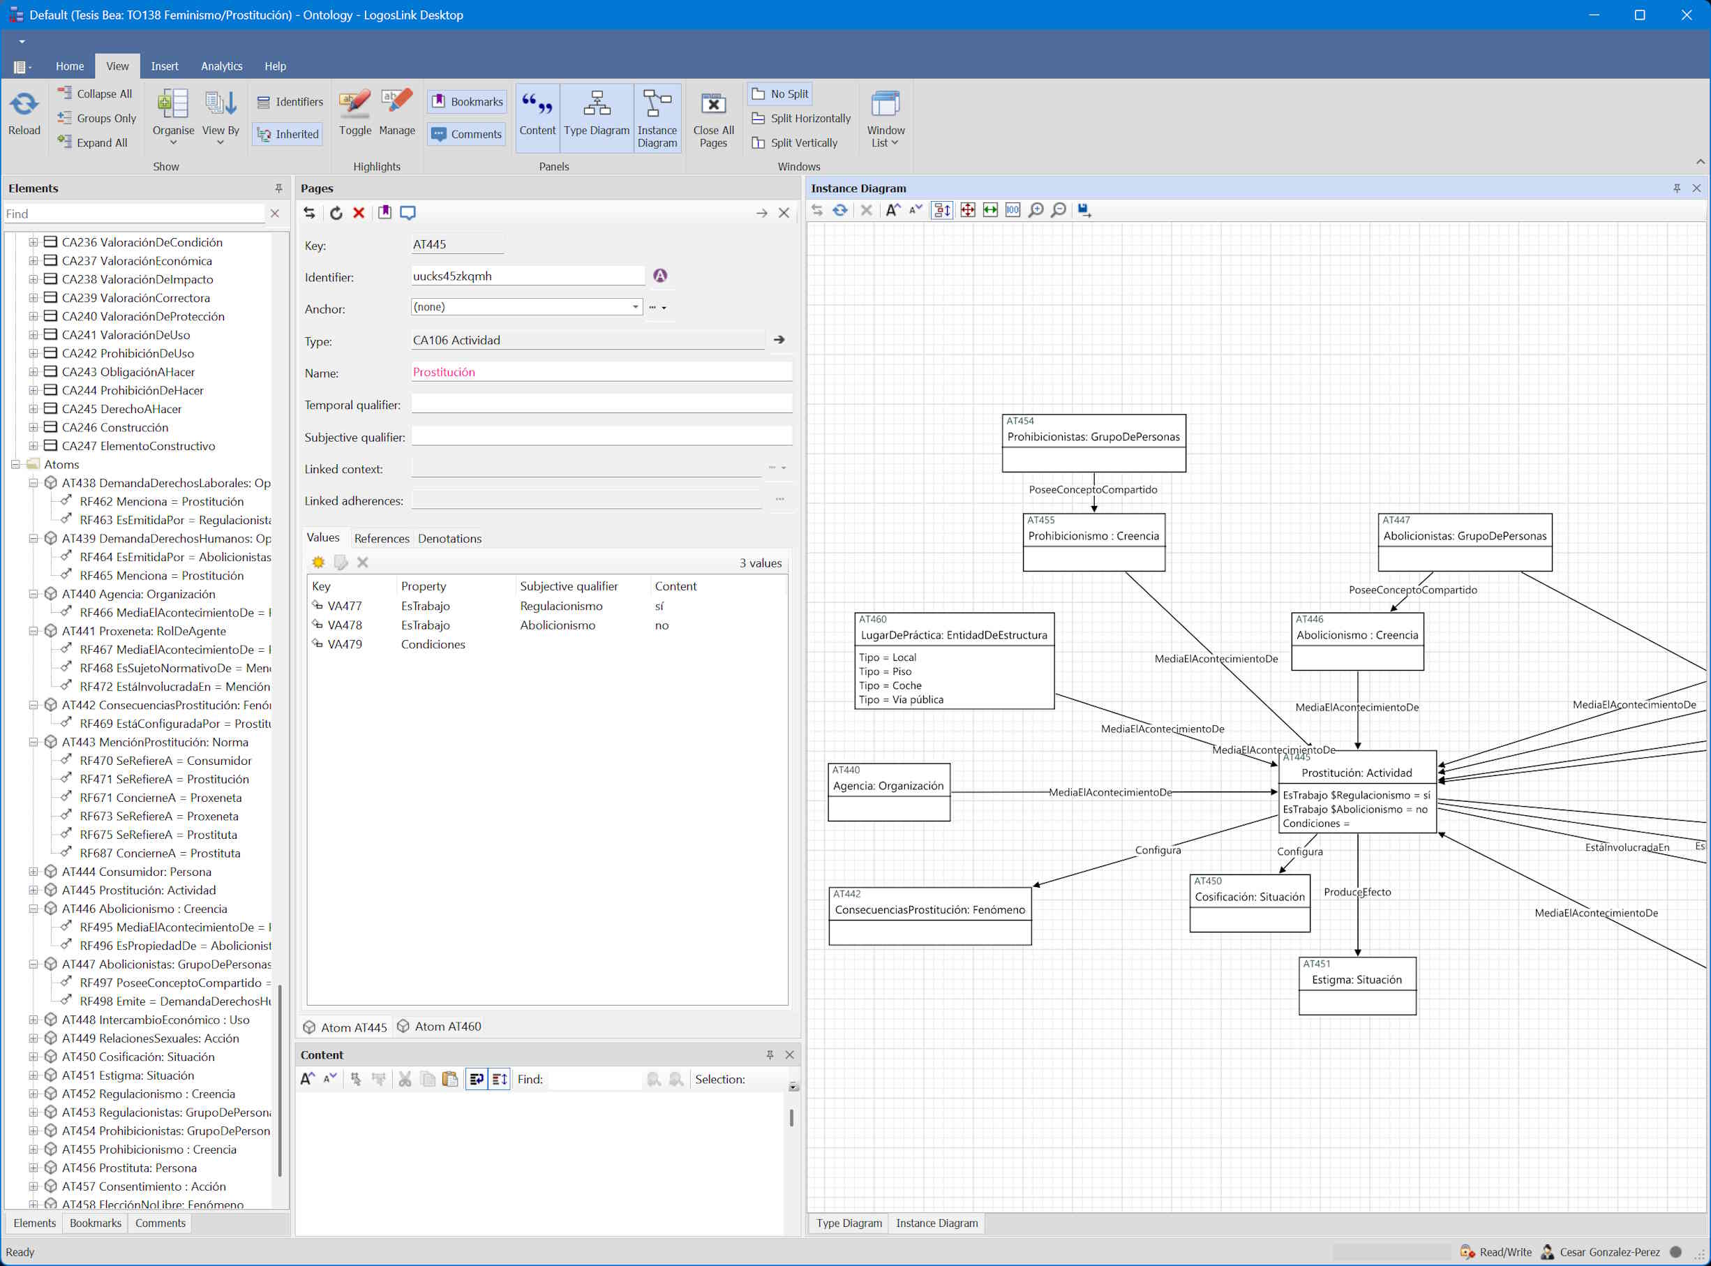
Task: Click Expand All in the Show group
Action: pos(93,142)
